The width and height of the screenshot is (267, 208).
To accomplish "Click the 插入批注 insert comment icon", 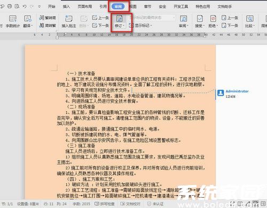I will tap(69, 19).
